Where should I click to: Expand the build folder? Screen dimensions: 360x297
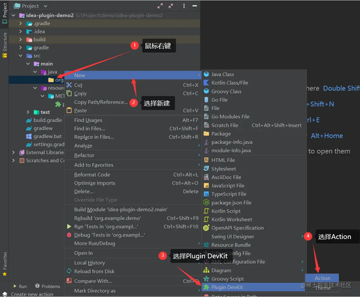[21, 39]
